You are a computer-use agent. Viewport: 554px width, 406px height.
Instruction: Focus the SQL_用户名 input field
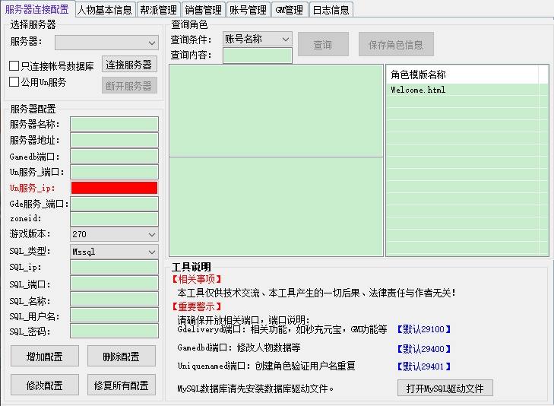point(114,316)
